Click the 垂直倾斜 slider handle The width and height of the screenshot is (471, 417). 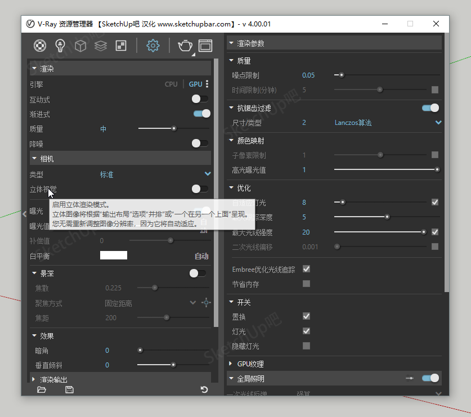click(173, 365)
